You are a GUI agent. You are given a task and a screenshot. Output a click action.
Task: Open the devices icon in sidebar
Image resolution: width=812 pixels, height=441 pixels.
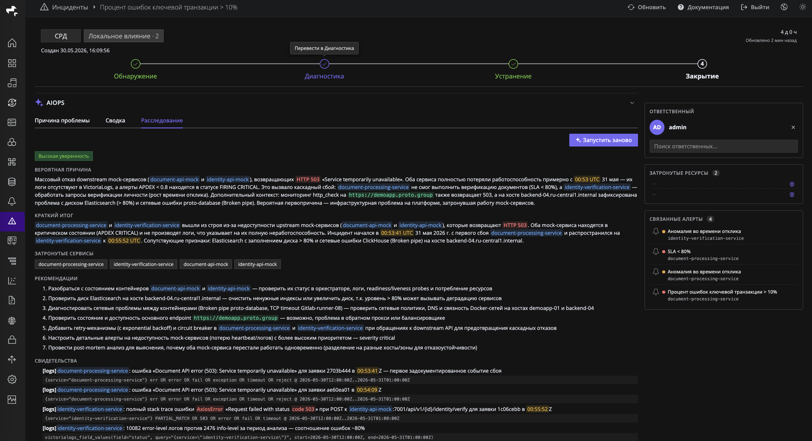pos(12,83)
